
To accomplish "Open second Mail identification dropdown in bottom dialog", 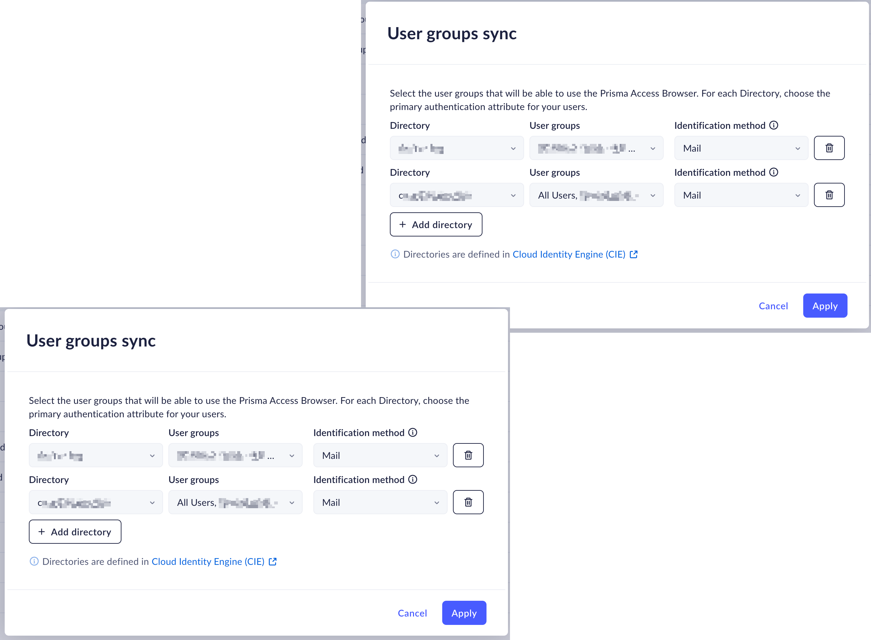I will click(380, 502).
